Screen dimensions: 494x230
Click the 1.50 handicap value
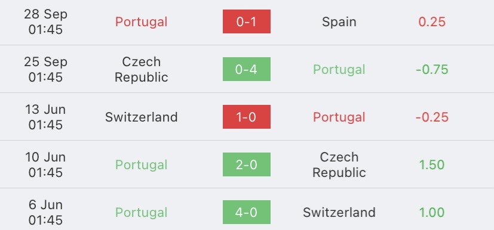432,165
